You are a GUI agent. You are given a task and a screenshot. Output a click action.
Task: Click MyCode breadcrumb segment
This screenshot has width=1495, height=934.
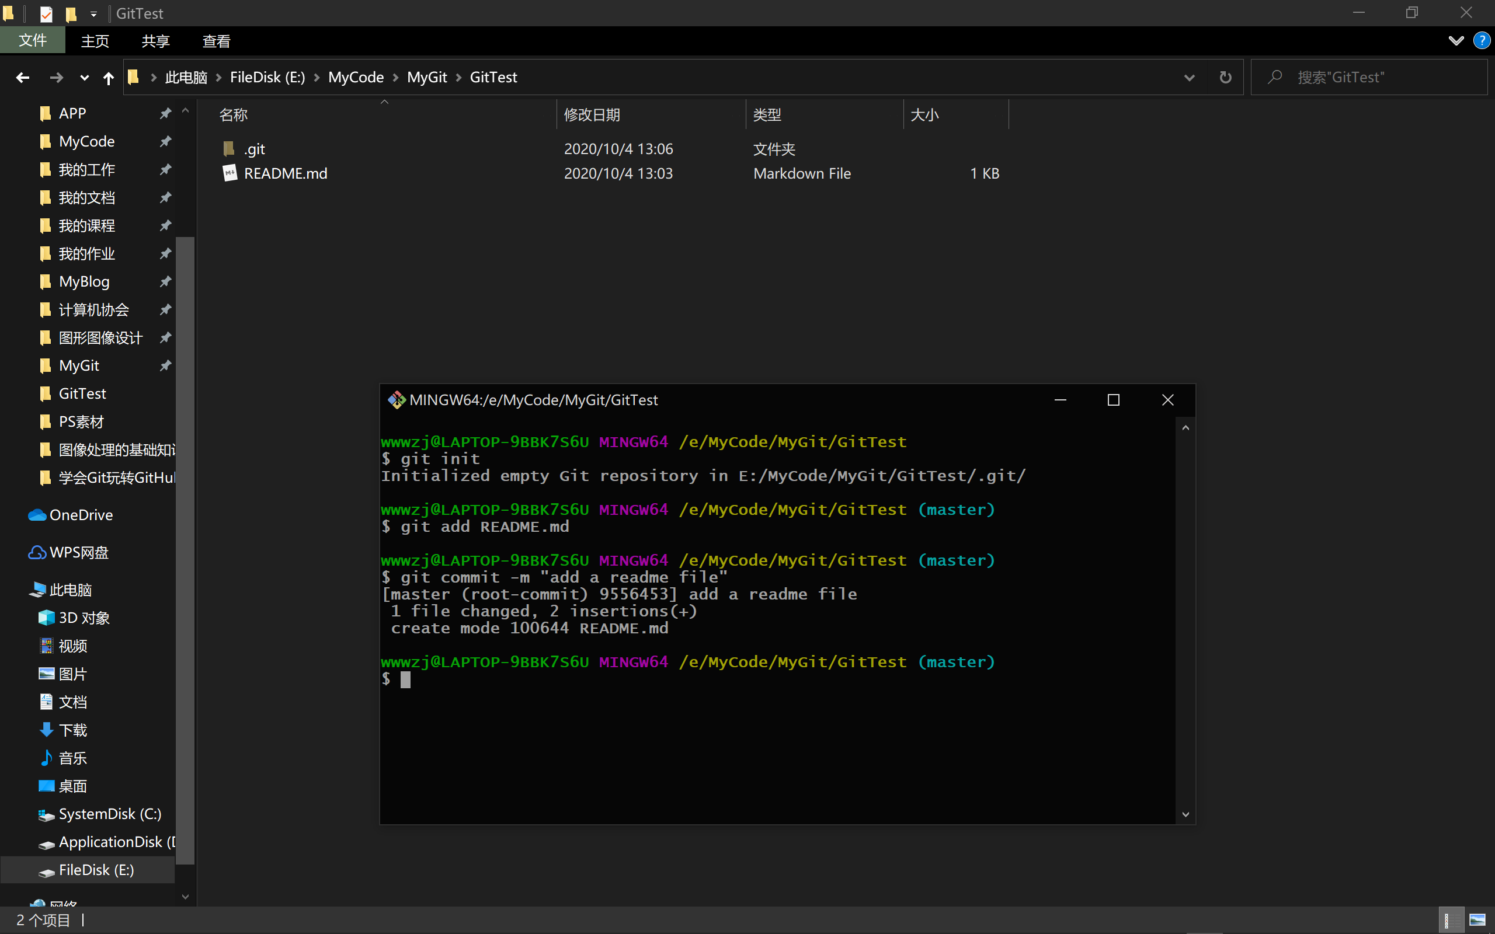(356, 77)
